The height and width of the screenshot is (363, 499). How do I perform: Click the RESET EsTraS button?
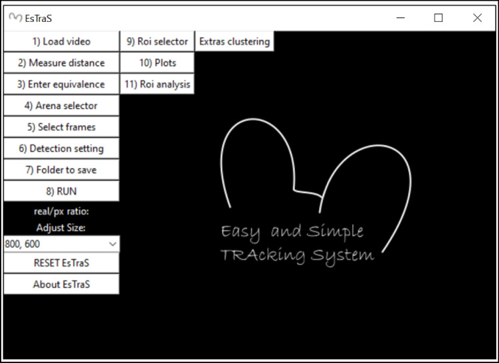click(x=61, y=263)
